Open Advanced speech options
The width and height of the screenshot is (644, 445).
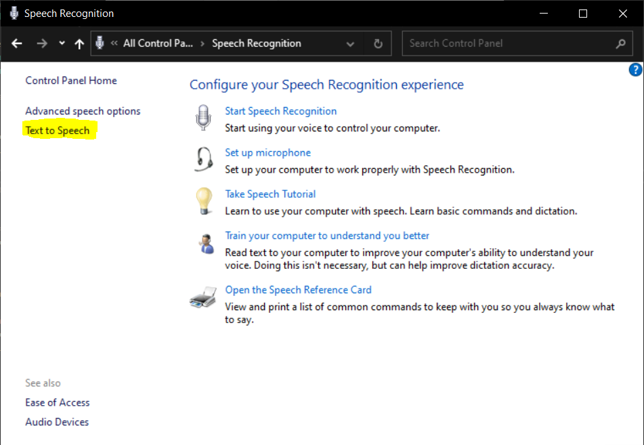pos(83,111)
